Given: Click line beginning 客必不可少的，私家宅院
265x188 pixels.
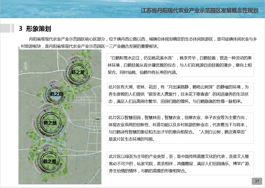Looking at the screenshot, I should pos(180,164).
